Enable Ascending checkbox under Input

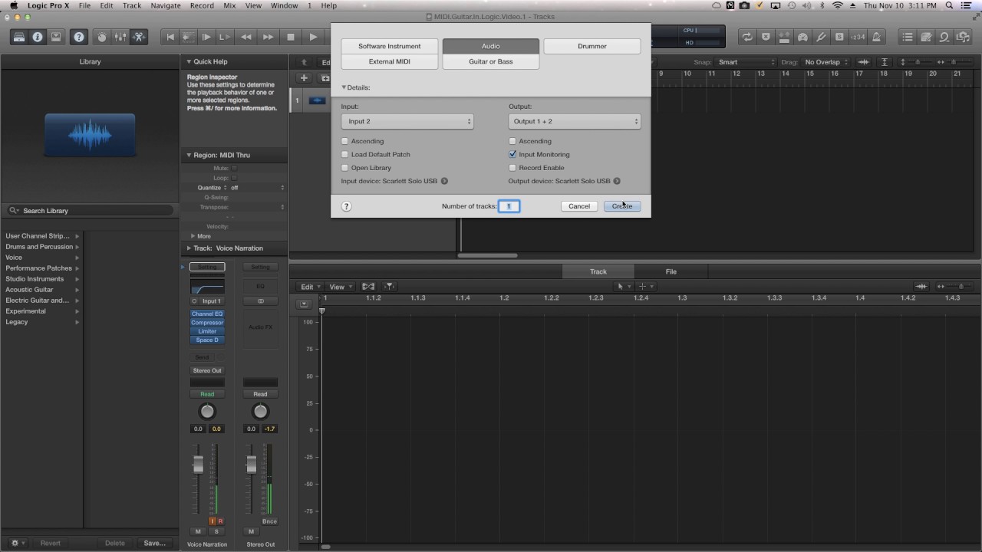point(344,141)
